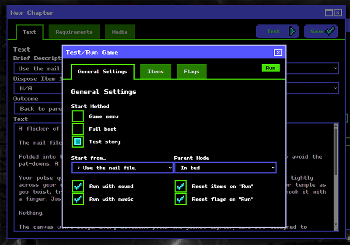Viewport: 350px width, 245px height.
Task: Open the Dispose Item dropdown arrow
Action: [x=335, y=88]
